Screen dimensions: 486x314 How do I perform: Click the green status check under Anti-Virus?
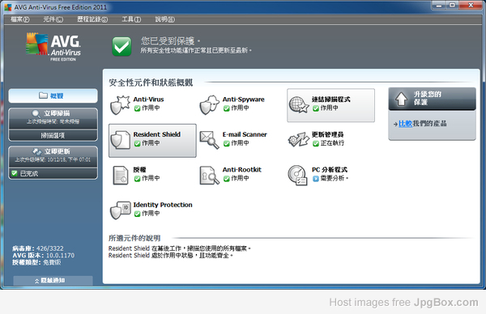pos(138,108)
